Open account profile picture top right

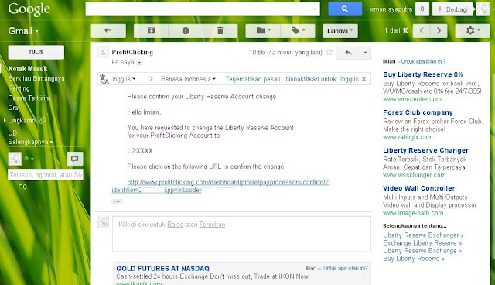click(x=483, y=9)
